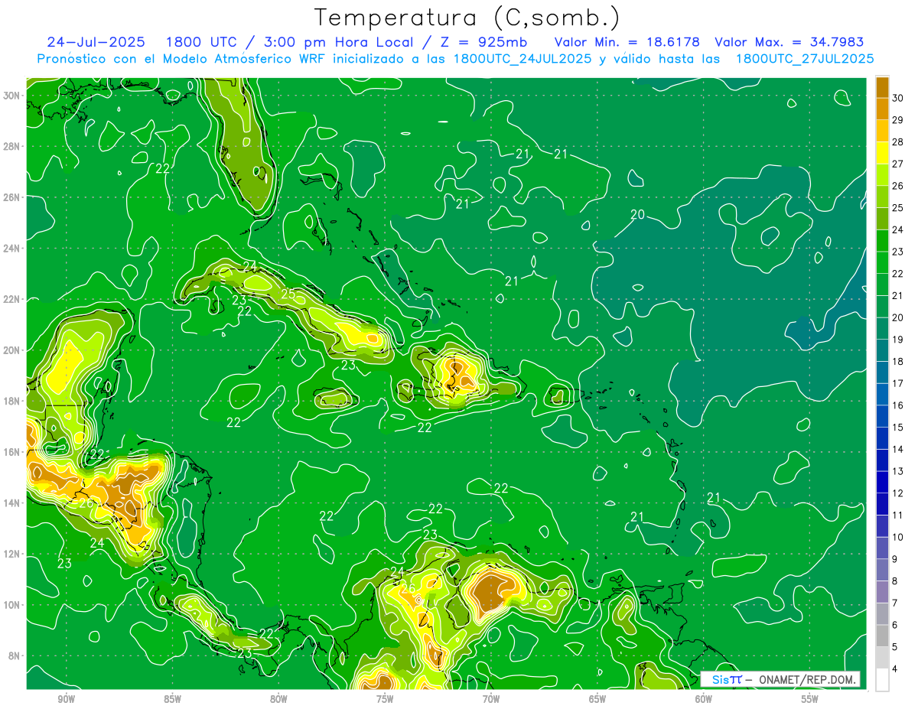
Task: Click longitude axis label 85W
Action: 172,699
